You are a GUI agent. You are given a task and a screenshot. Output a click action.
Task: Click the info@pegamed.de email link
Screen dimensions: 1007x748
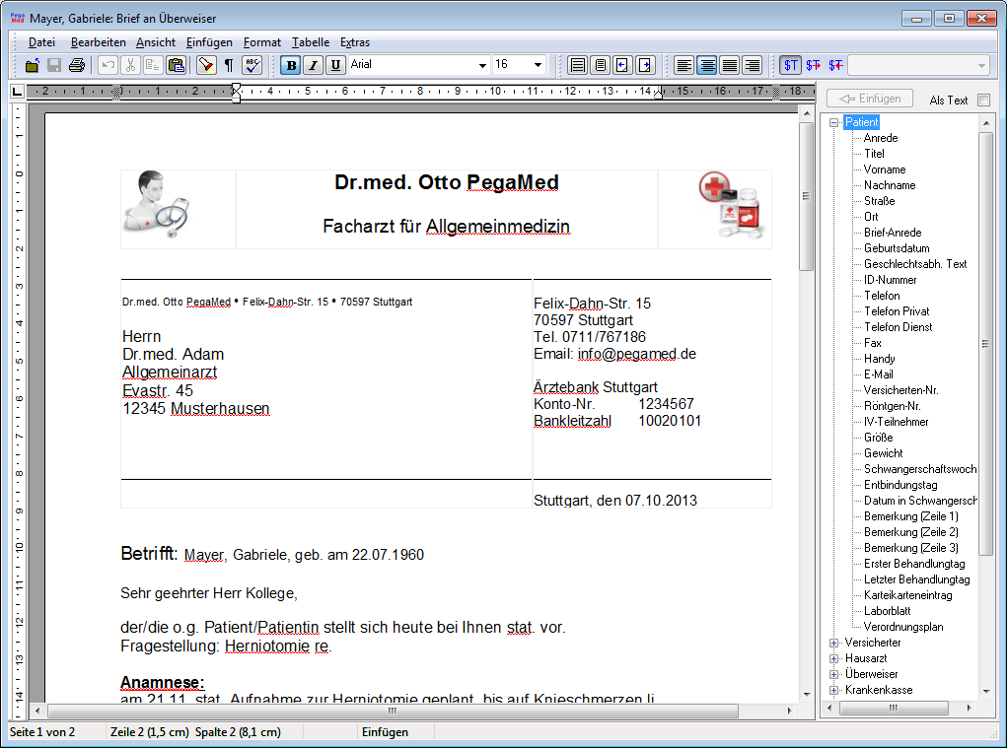[x=636, y=354]
